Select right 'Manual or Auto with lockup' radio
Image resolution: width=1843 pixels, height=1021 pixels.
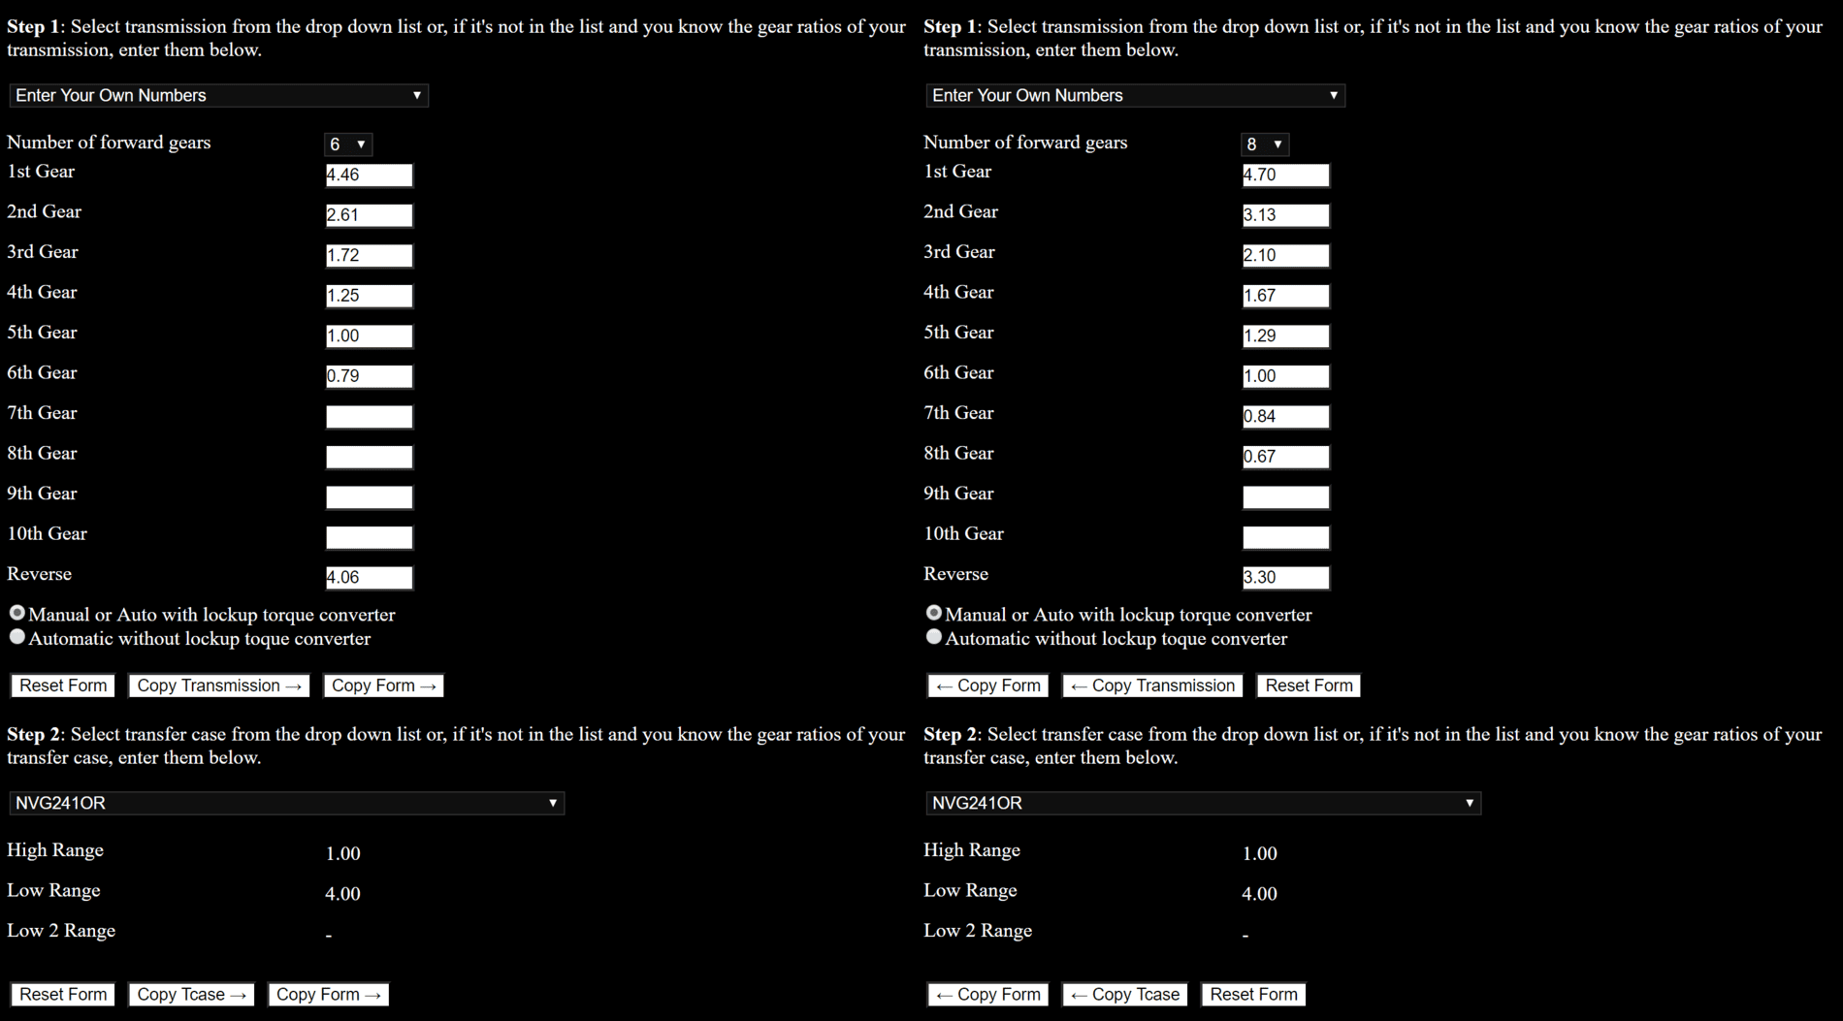[934, 613]
